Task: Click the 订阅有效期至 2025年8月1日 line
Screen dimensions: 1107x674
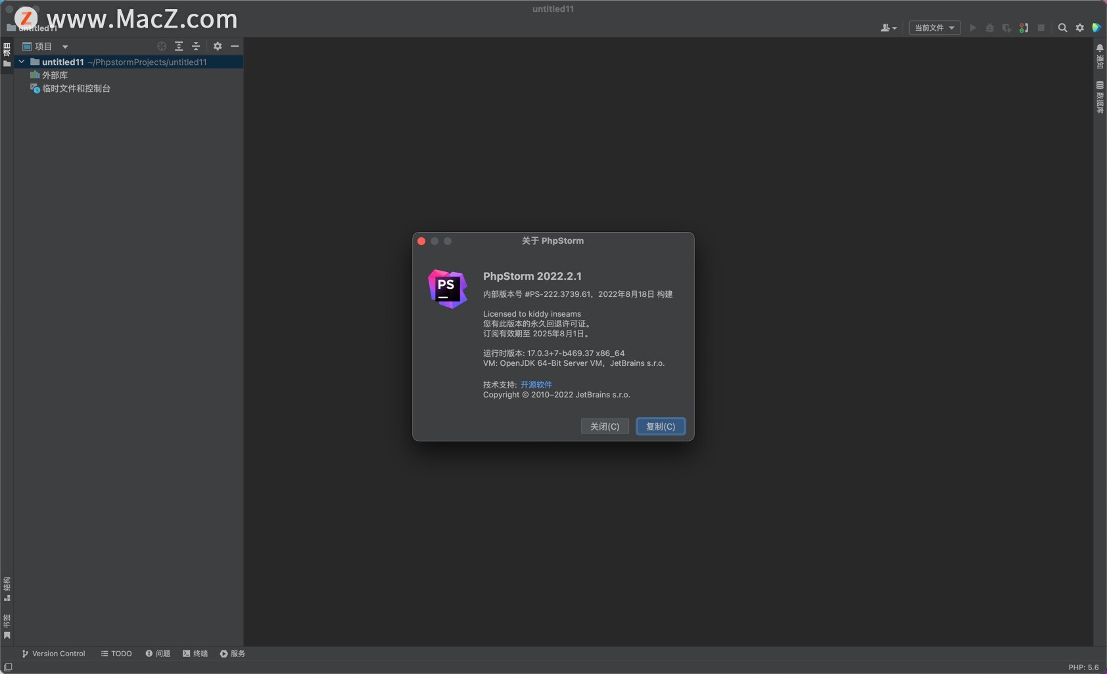Action: pyautogui.click(x=537, y=334)
